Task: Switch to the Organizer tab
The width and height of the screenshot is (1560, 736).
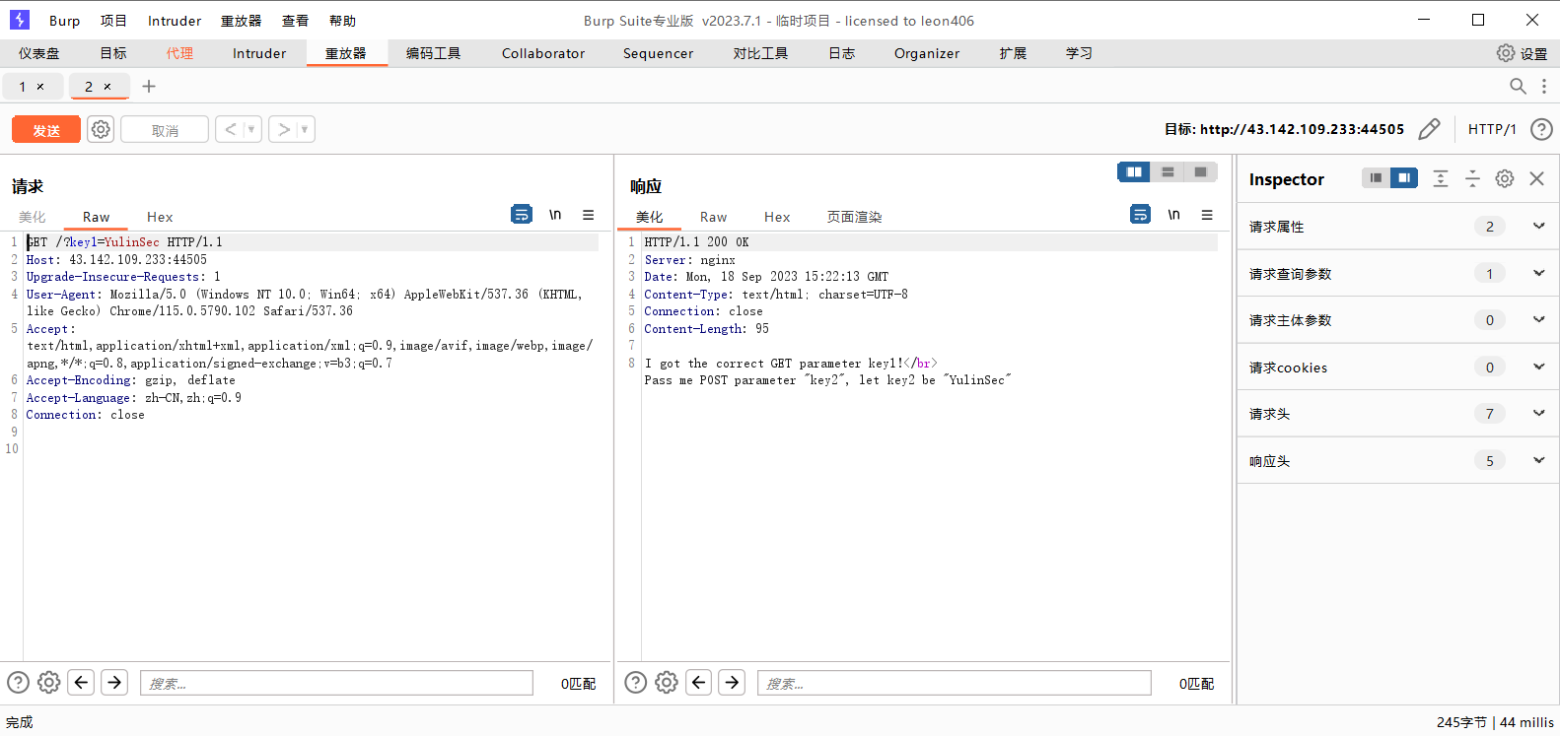Action: pos(927,53)
